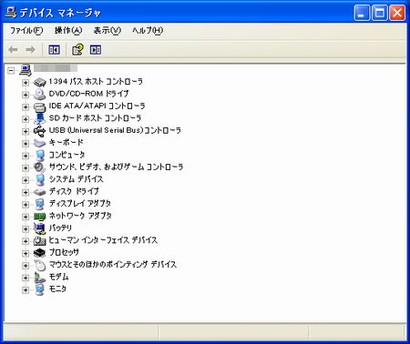The width and height of the screenshot is (410, 344).
Task: Select the キーボード label
Action: (x=67, y=143)
